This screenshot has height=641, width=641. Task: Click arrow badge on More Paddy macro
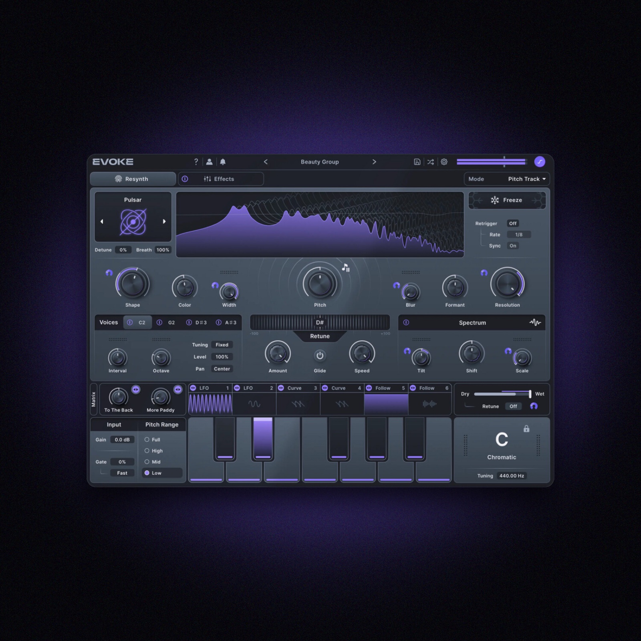coord(178,389)
